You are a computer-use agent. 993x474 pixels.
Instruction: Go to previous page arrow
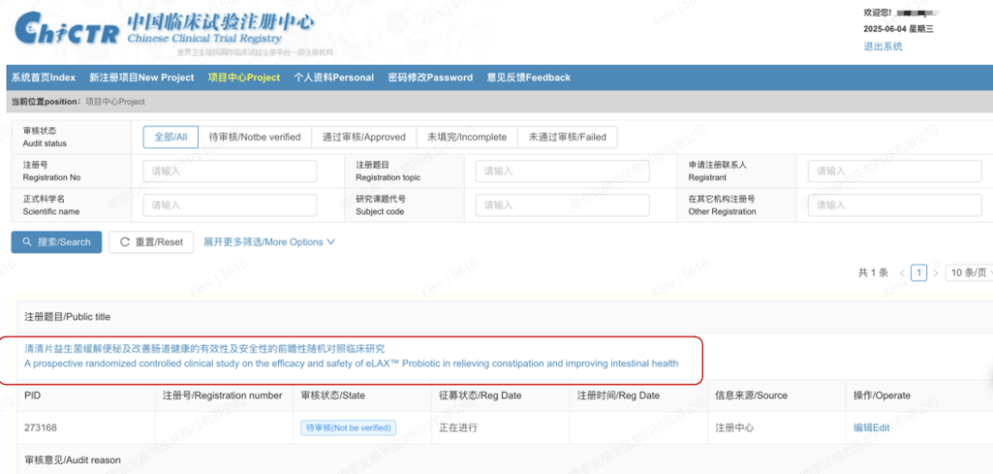click(903, 272)
